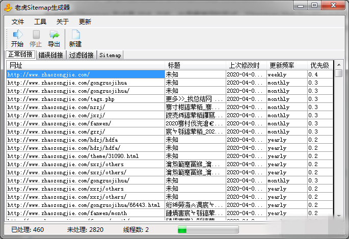Select the /hdzj/hdfa URL row

170,140
